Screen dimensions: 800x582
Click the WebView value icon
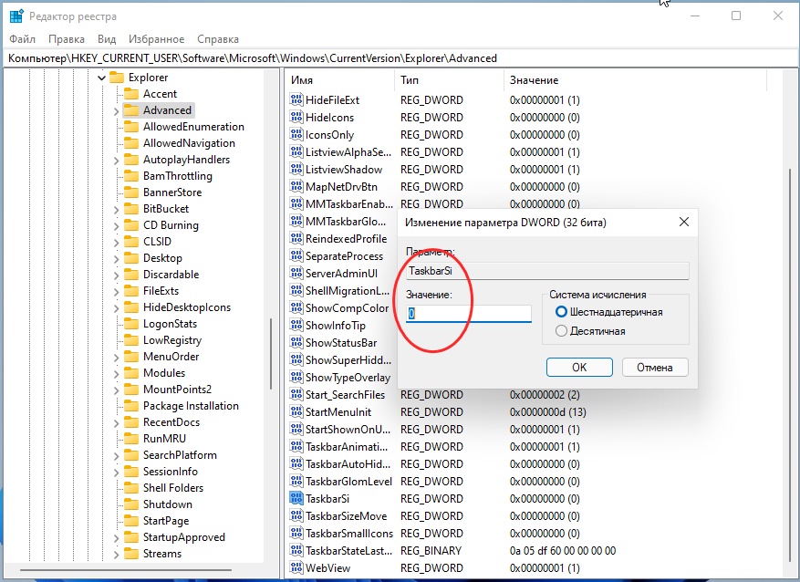296,567
